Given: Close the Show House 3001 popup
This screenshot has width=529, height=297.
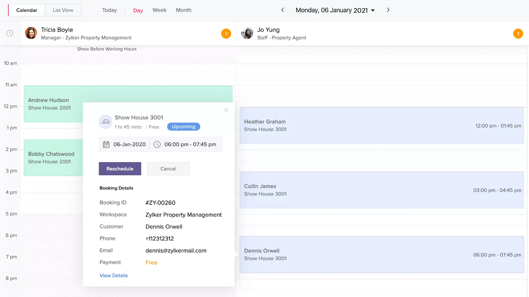Looking at the screenshot, I should [x=226, y=110].
